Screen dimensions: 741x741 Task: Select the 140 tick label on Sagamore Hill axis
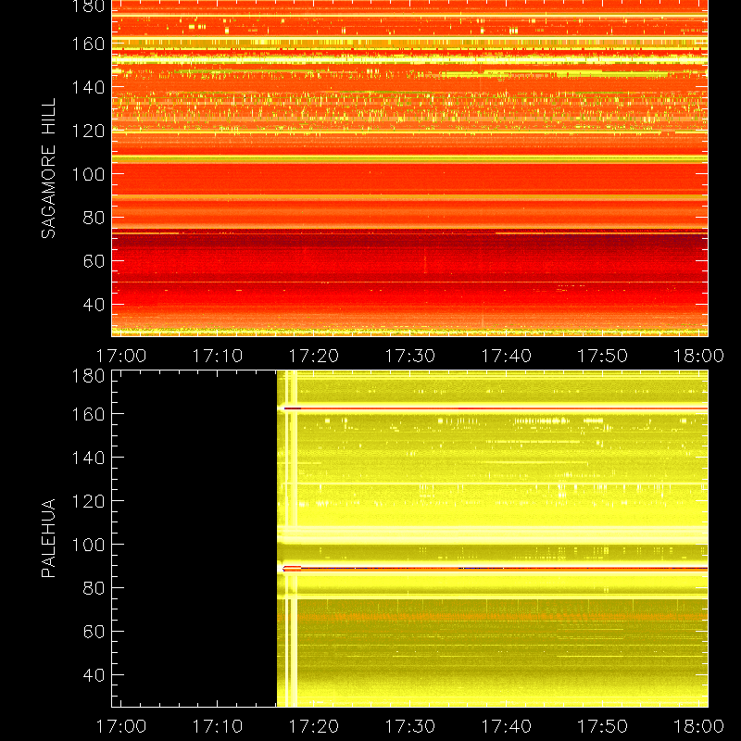pos(88,87)
